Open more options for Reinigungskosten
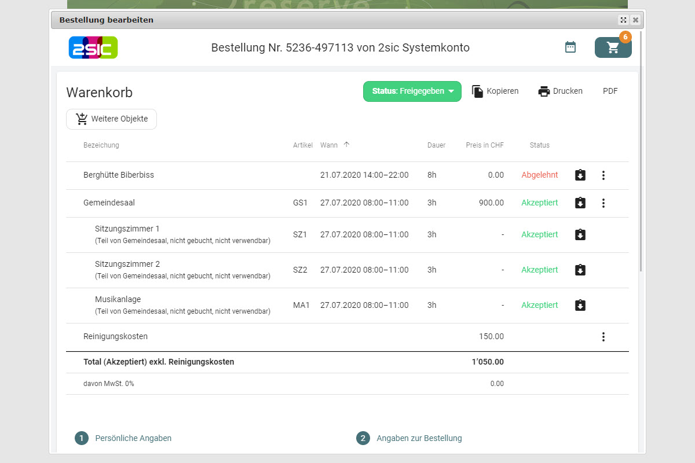 pyautogui.click(x=603, y=336)
